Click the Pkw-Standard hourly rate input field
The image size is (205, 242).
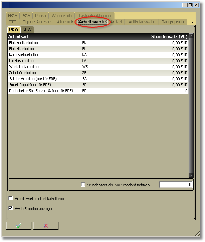(x=176, y=185)
